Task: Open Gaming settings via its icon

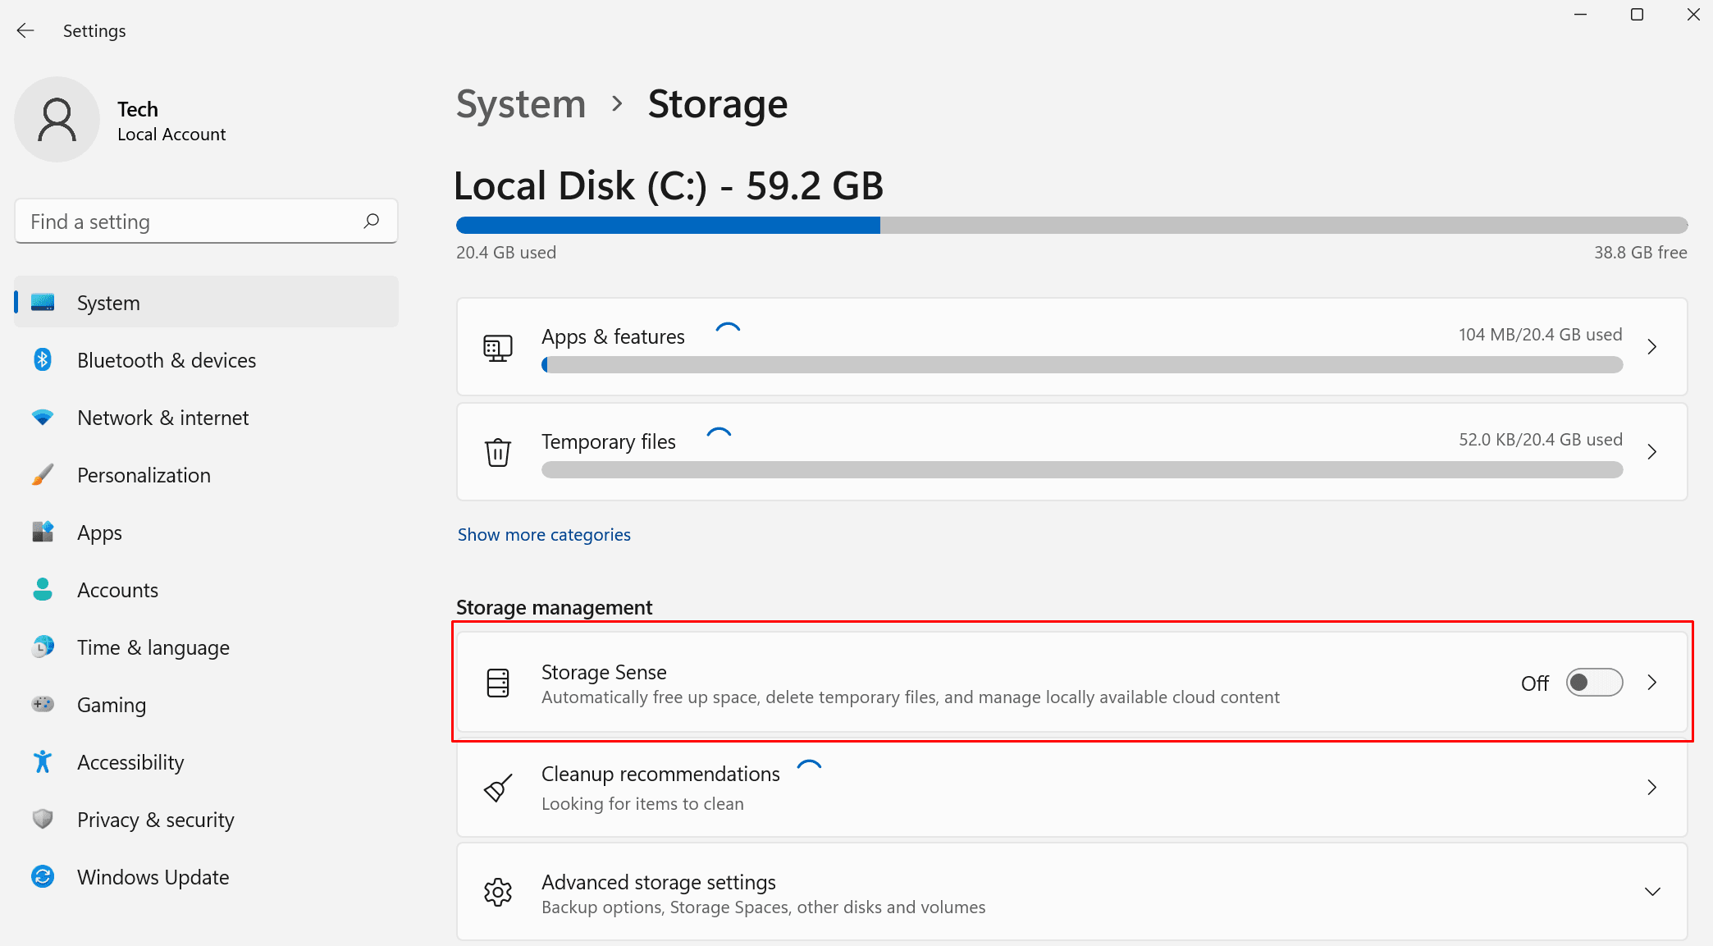Action: [42, 704]
